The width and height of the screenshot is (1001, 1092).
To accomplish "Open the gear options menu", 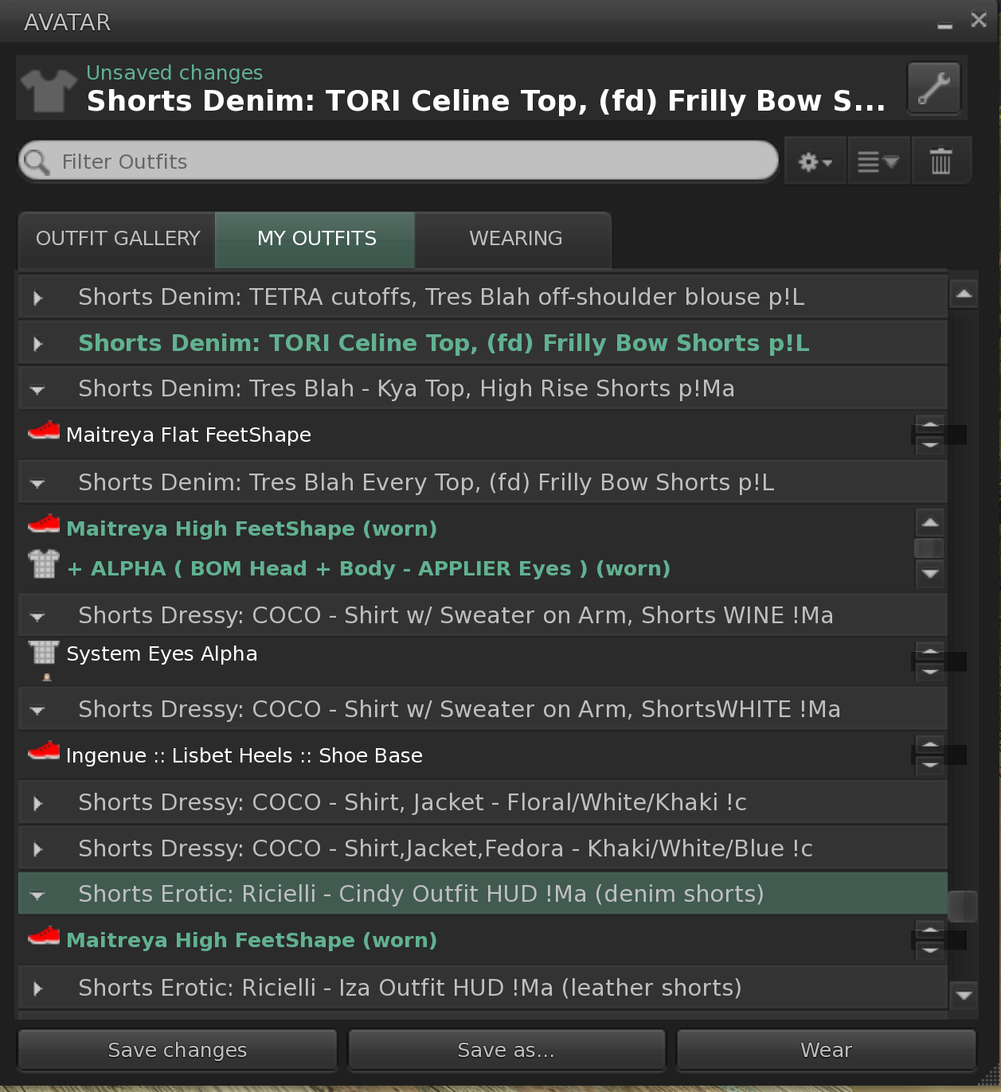I will [815, 162].
